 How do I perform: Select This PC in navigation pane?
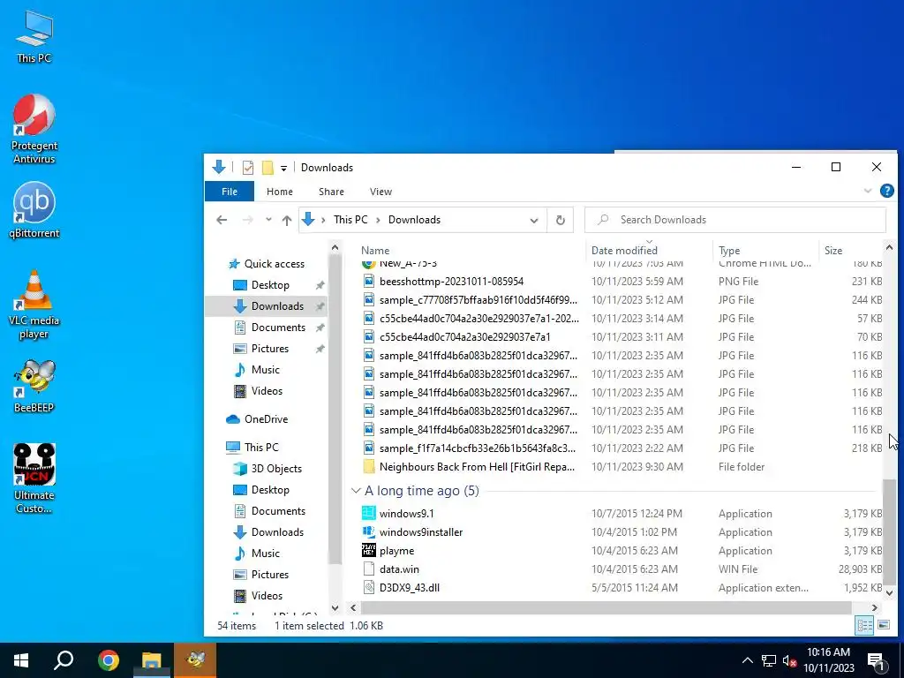[x=261, y=448]
